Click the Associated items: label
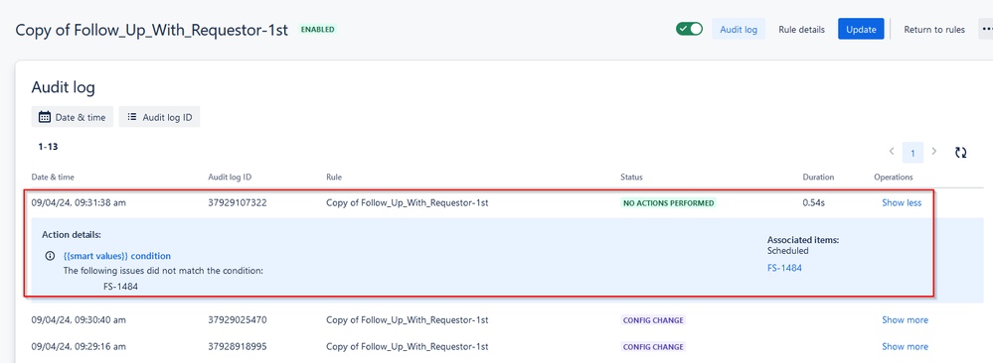The width and height of the screenshot is (993, 363). pyautogui.click(x=803, y=240)
